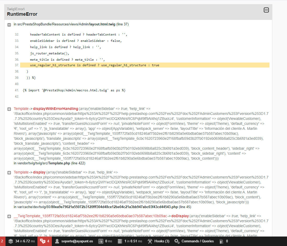Click the displayWithErrorHandling method name
The width and height of the screenshot is (287, 246).
pos(56,109)
